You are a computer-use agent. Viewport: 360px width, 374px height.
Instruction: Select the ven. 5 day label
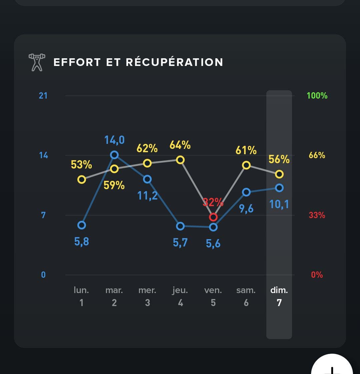click(x=213, y=296)
